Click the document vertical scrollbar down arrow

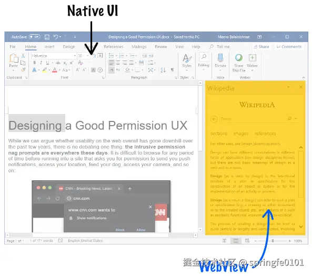(200, 230)
